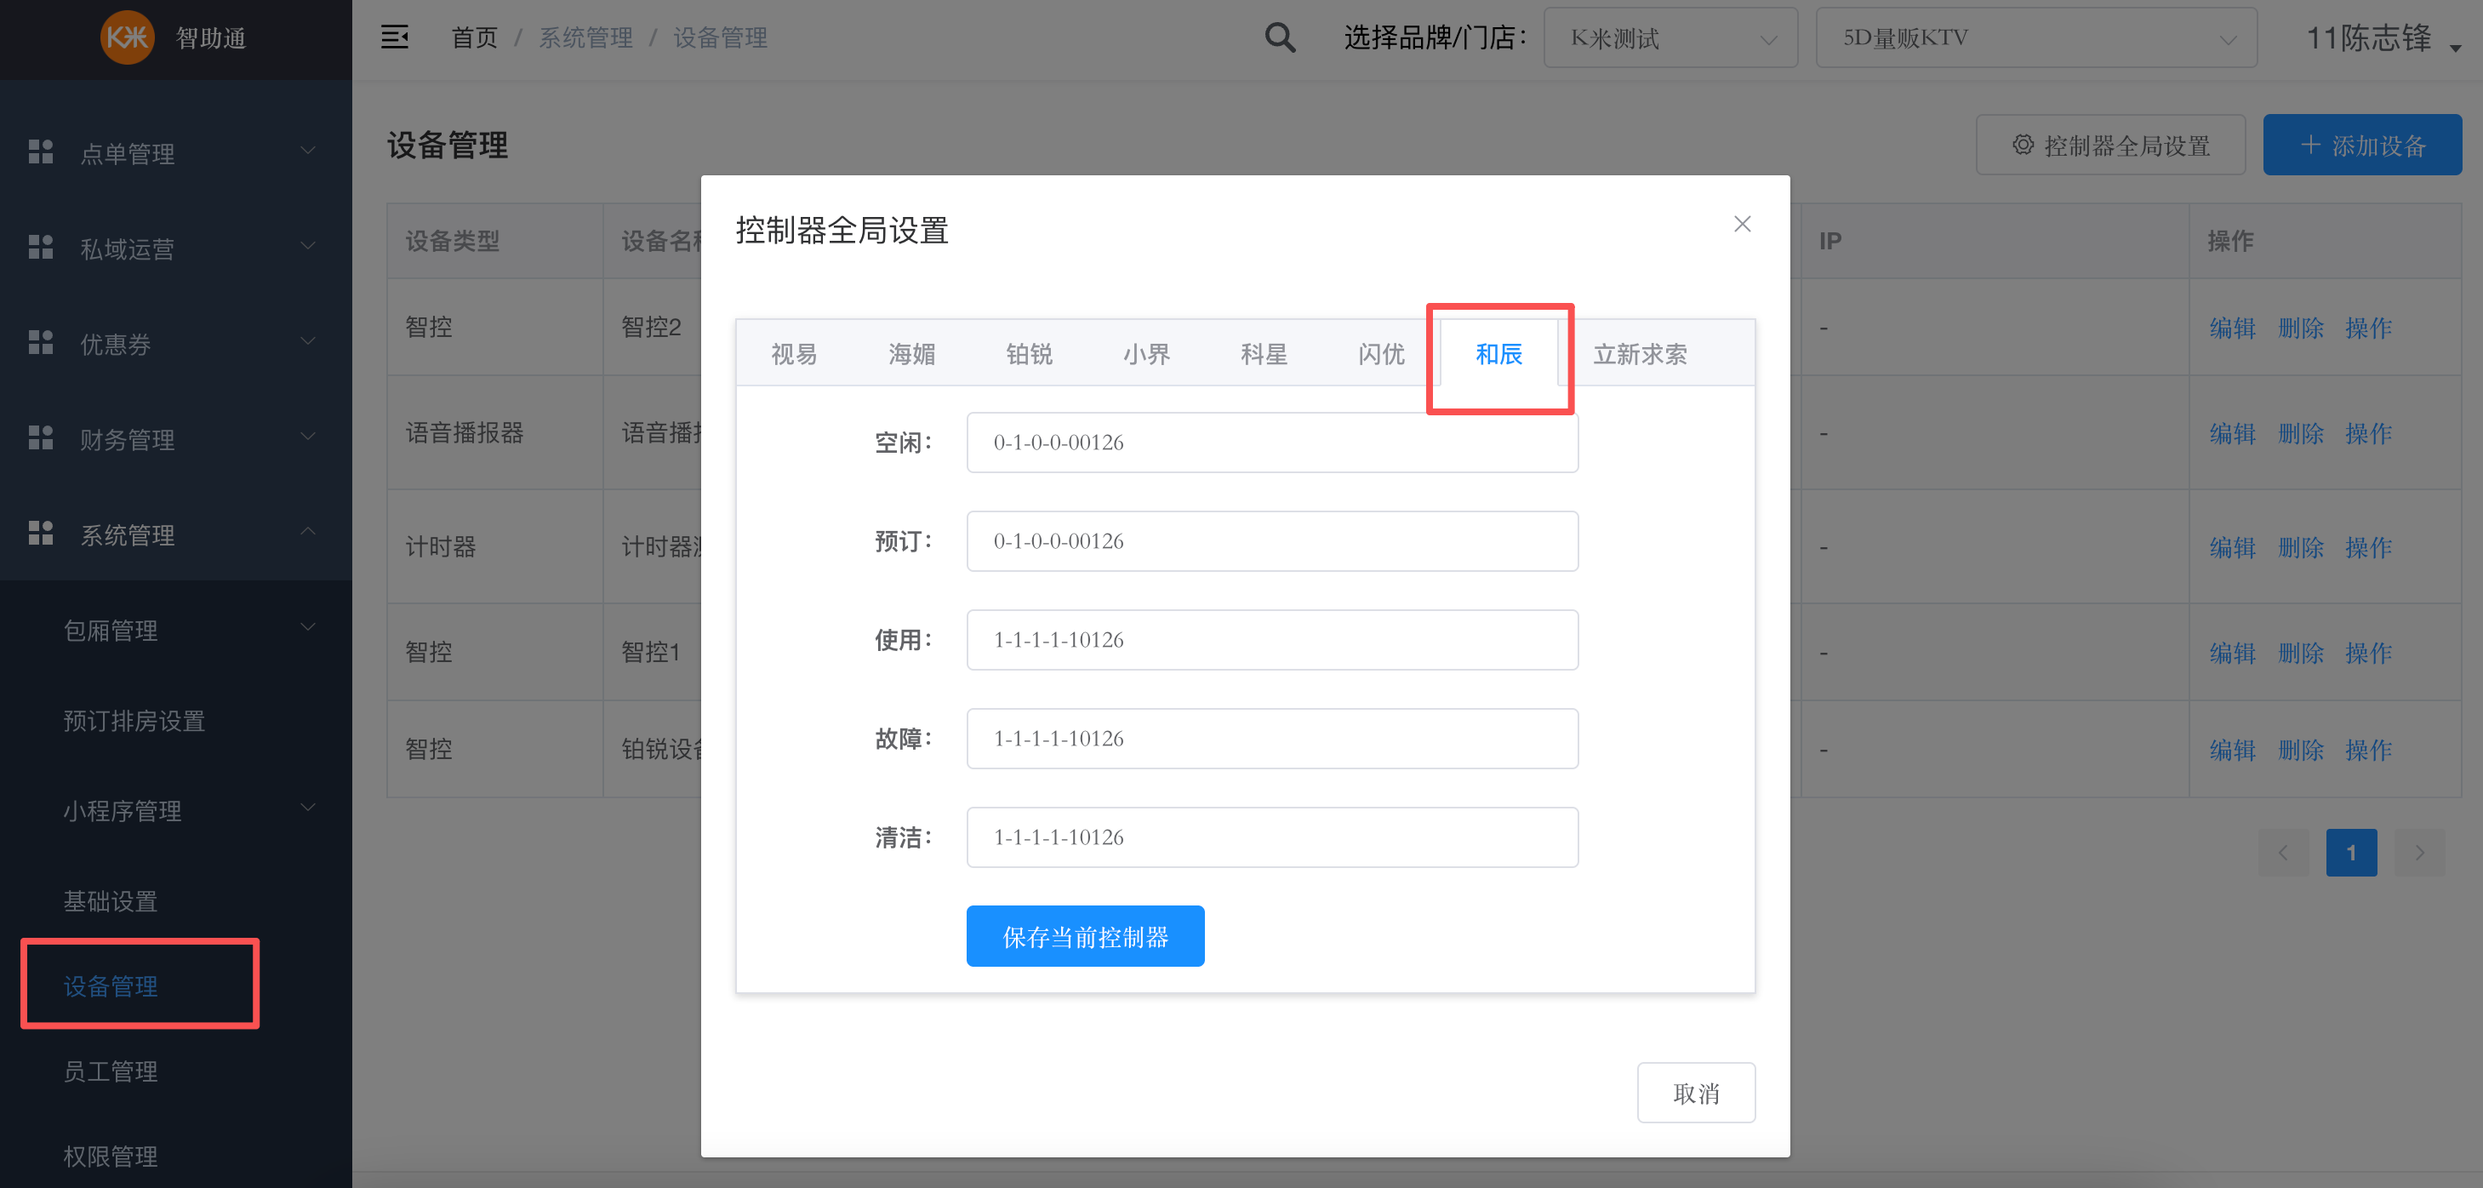The width and height of the screenshot is (2483, 1188).
Task: Click the 点单管理 grid icon
Action: click(41, 151)
